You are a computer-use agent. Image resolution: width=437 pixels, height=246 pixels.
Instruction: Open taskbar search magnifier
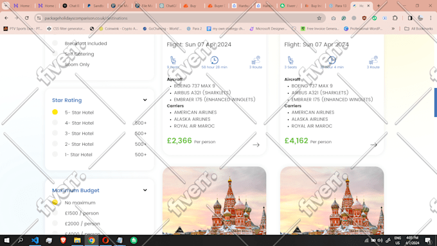[x=21, y=240]
